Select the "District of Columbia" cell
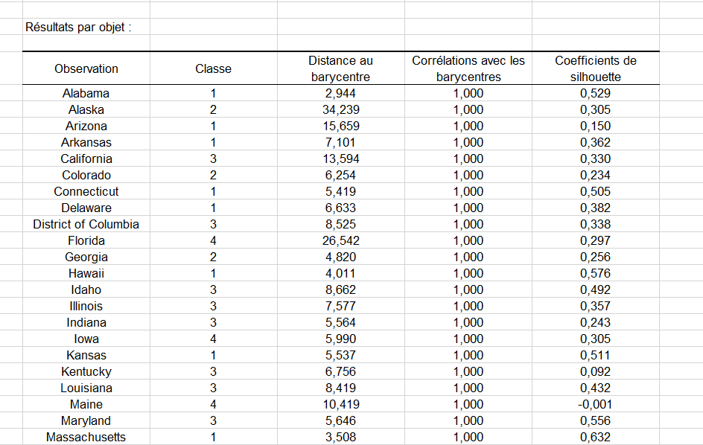Screen dimensions: 703x445 [86, 224]
